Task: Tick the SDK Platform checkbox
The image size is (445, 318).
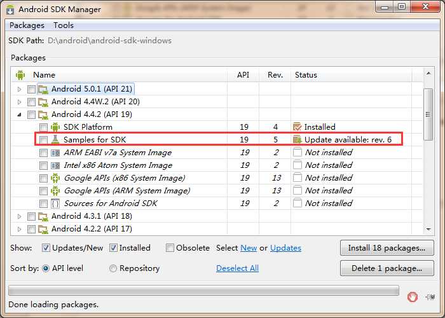Action: click(43, 127)
